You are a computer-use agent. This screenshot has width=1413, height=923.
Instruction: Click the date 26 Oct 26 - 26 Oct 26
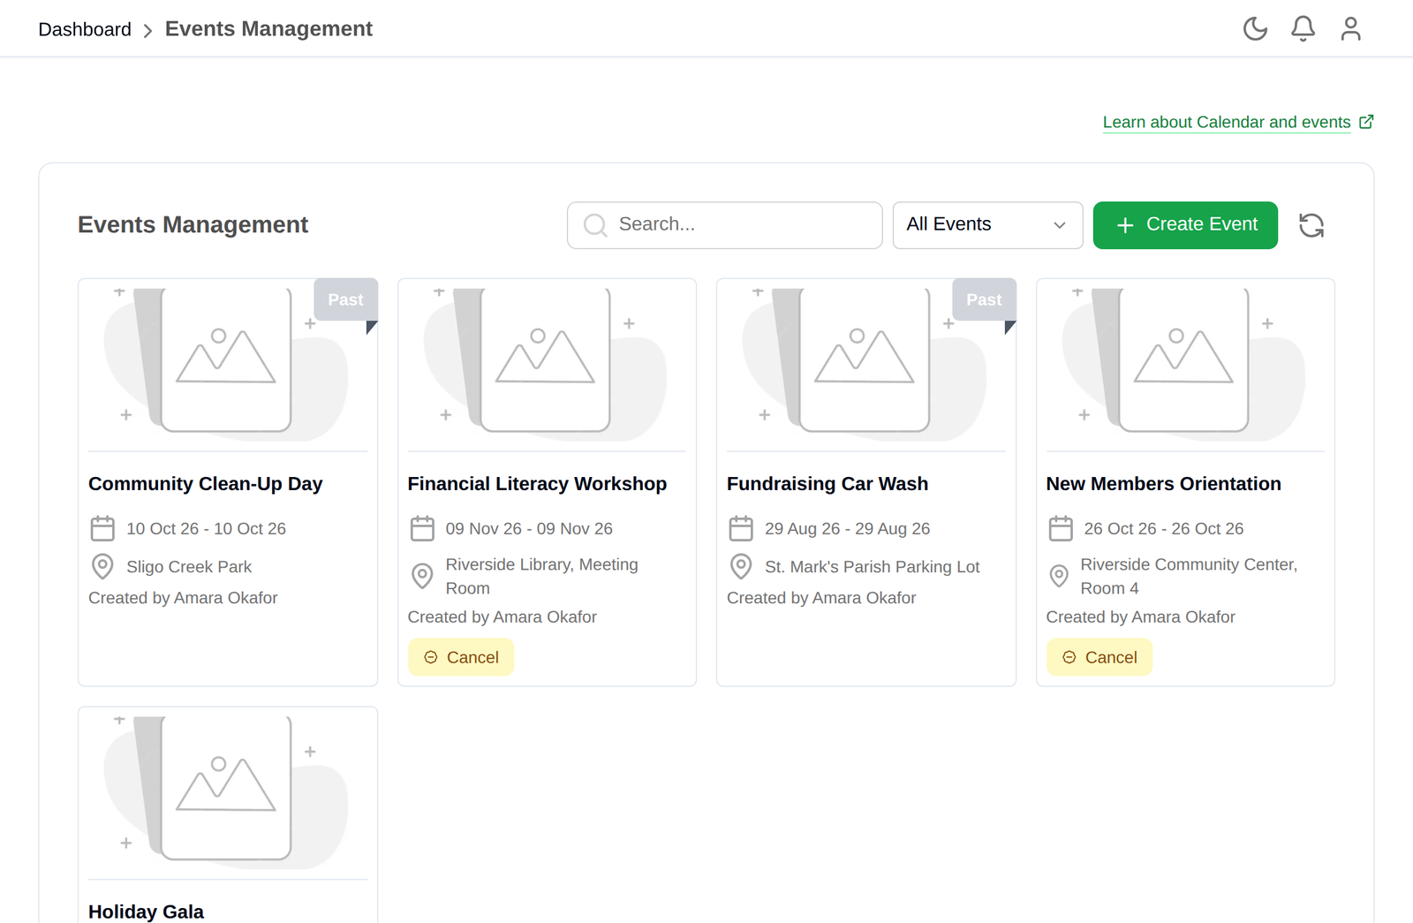tap(1164, 528)
